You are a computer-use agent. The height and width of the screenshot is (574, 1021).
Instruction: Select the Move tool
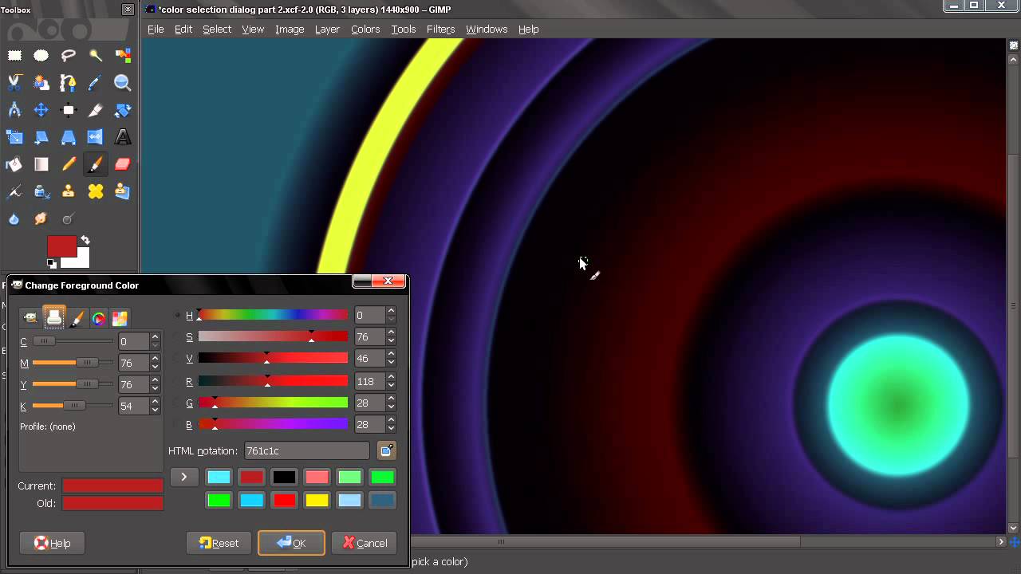coord(41,110)
